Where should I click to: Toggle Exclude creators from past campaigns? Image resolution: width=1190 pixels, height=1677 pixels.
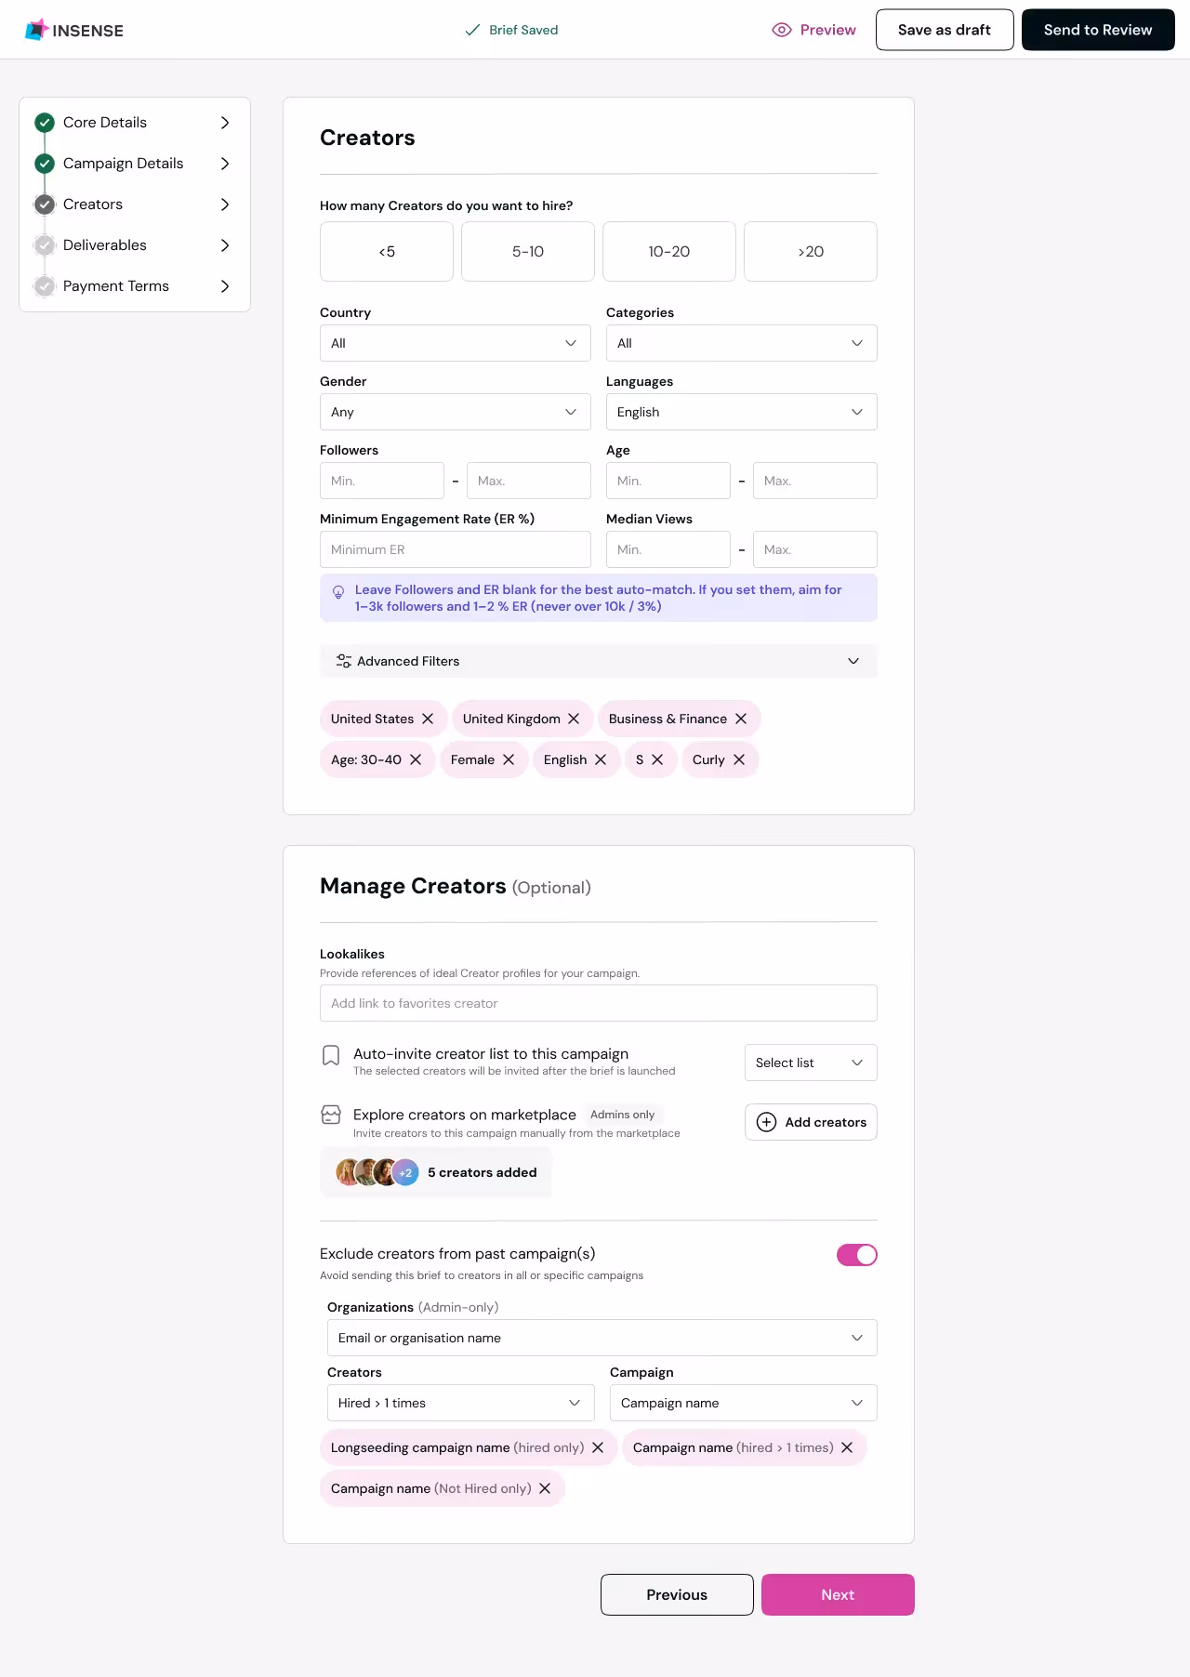click(857, 1255)
